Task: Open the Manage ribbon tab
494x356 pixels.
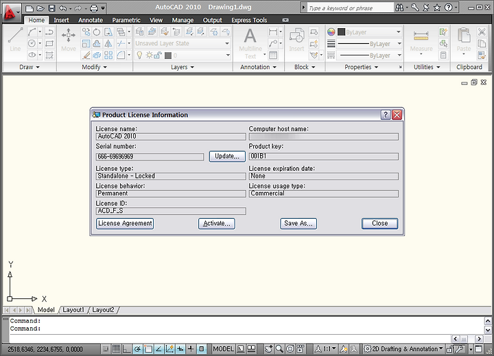Action: coord(183,20)
